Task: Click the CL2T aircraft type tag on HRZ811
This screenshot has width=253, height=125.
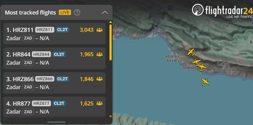Action: point(62,30)
